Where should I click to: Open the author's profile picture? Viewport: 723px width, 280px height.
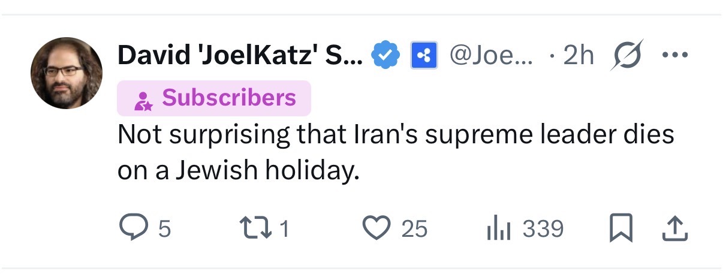(x=67, y=73)
